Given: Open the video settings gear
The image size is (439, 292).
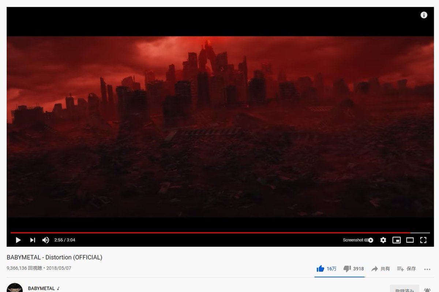Looking at the screenshot, I should (x=383, y=240).
